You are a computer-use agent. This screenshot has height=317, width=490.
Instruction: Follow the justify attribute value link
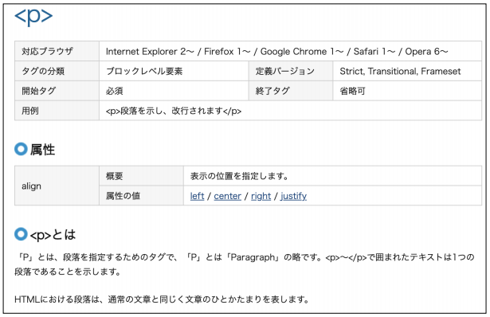[x=293, y=196]
